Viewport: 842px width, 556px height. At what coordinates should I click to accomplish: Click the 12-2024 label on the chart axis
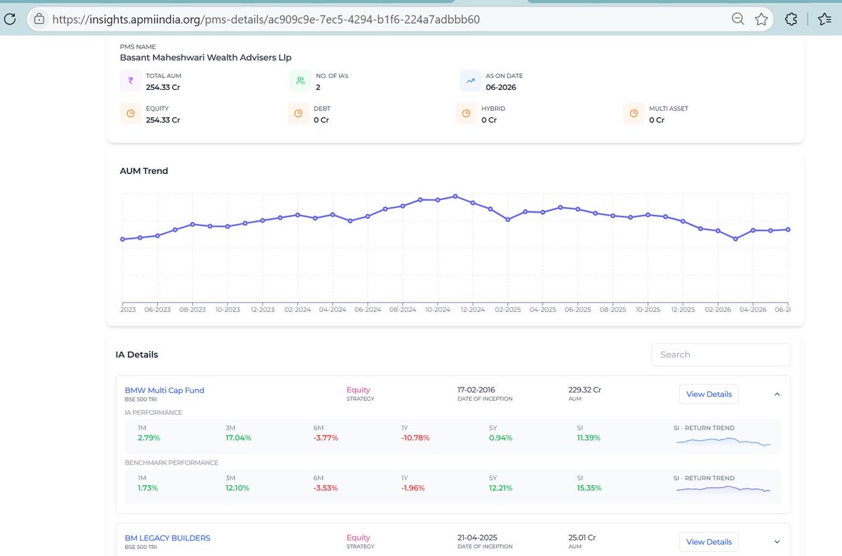[x=472, y=309]
